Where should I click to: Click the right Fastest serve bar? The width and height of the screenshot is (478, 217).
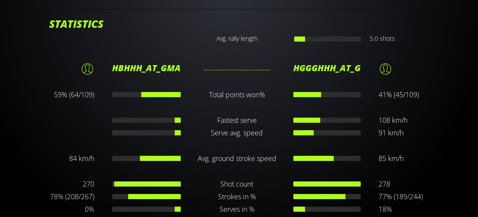pyautogui.click(x=327, y=120)
